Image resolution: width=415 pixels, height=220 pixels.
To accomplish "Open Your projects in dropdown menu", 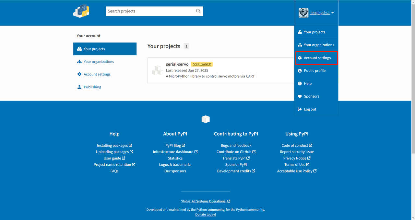I will [x=316, y=32].
